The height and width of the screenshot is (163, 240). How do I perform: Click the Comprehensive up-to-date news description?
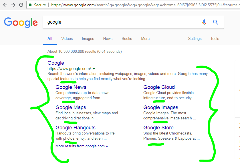click(82, 95)
